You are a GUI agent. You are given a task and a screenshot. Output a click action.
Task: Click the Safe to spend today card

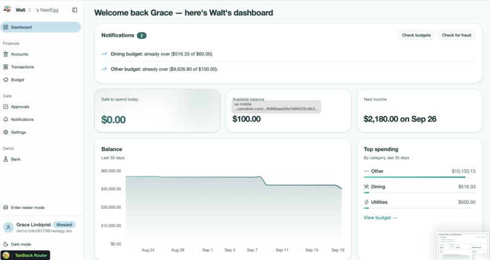point(157,111)
